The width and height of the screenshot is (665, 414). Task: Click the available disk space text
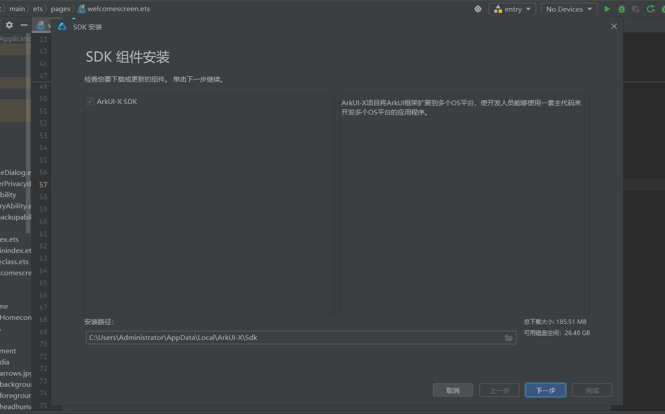[x=557, y=333]
